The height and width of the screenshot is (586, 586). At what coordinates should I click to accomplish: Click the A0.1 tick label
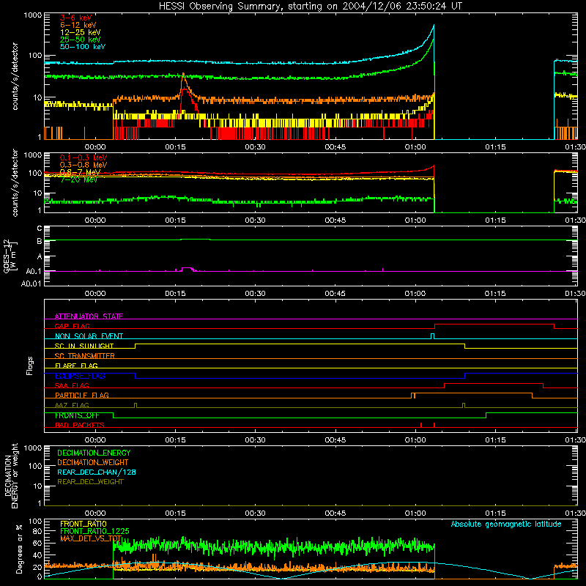pyautogui.click(x=34, y=272)
